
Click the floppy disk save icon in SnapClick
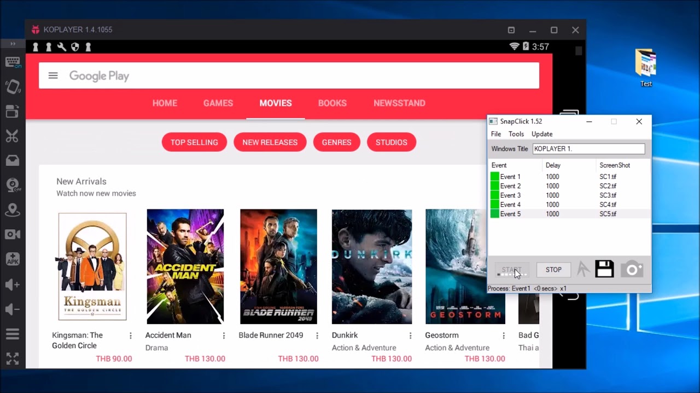pyautogui.click(x=604, y=269)
